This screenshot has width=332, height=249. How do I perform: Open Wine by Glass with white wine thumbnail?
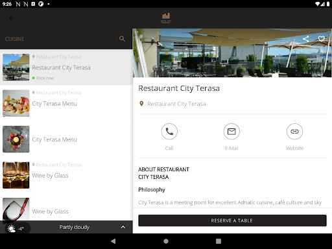pos(66,175)
